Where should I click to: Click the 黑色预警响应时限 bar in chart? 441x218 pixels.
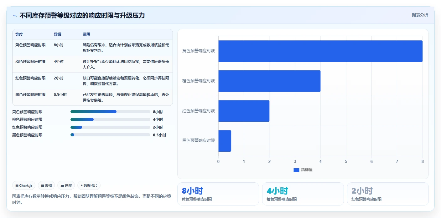pyautogui.click(x=225, y=141)
